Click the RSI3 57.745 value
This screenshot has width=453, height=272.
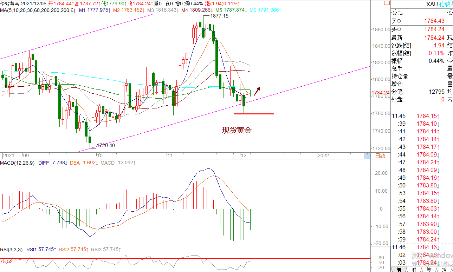tap(106, 250)
